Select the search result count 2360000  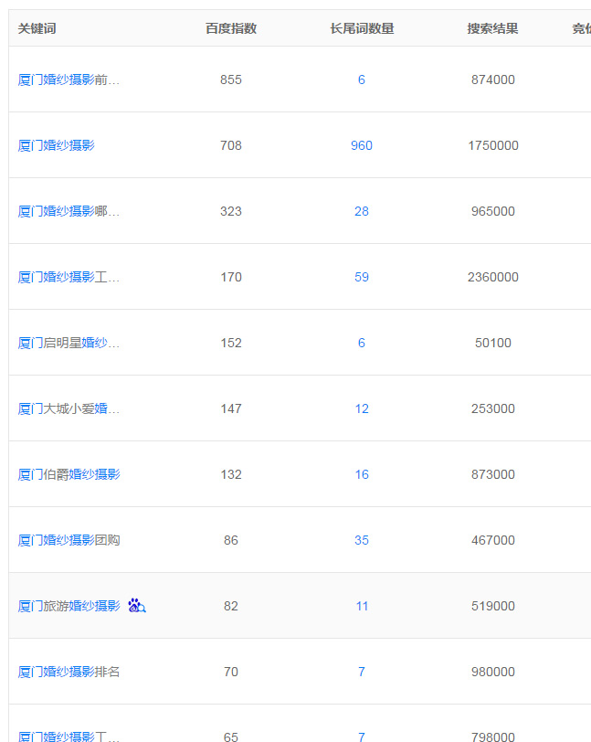[493, 277]
